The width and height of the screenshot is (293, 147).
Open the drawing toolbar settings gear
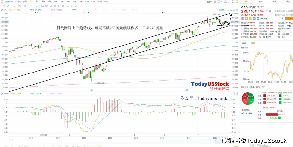pyautogui.click(x=76, y=6)
